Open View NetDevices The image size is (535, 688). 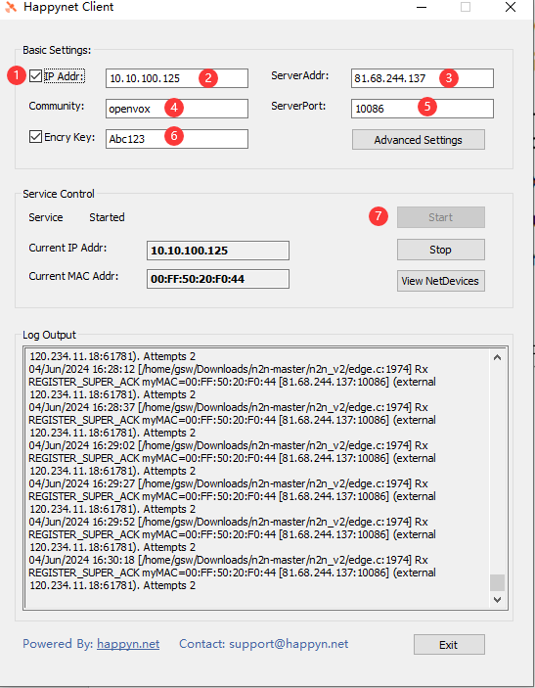tap(441, 281)
